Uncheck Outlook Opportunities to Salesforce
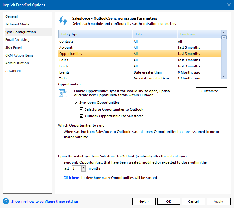 point(82,116)
